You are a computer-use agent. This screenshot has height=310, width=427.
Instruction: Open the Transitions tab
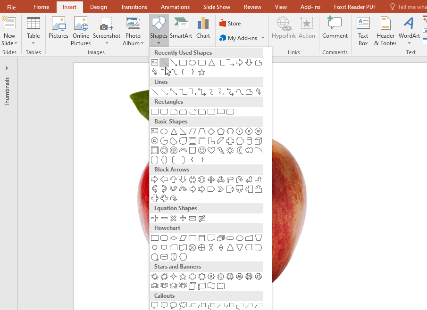[x=134, y=7]
